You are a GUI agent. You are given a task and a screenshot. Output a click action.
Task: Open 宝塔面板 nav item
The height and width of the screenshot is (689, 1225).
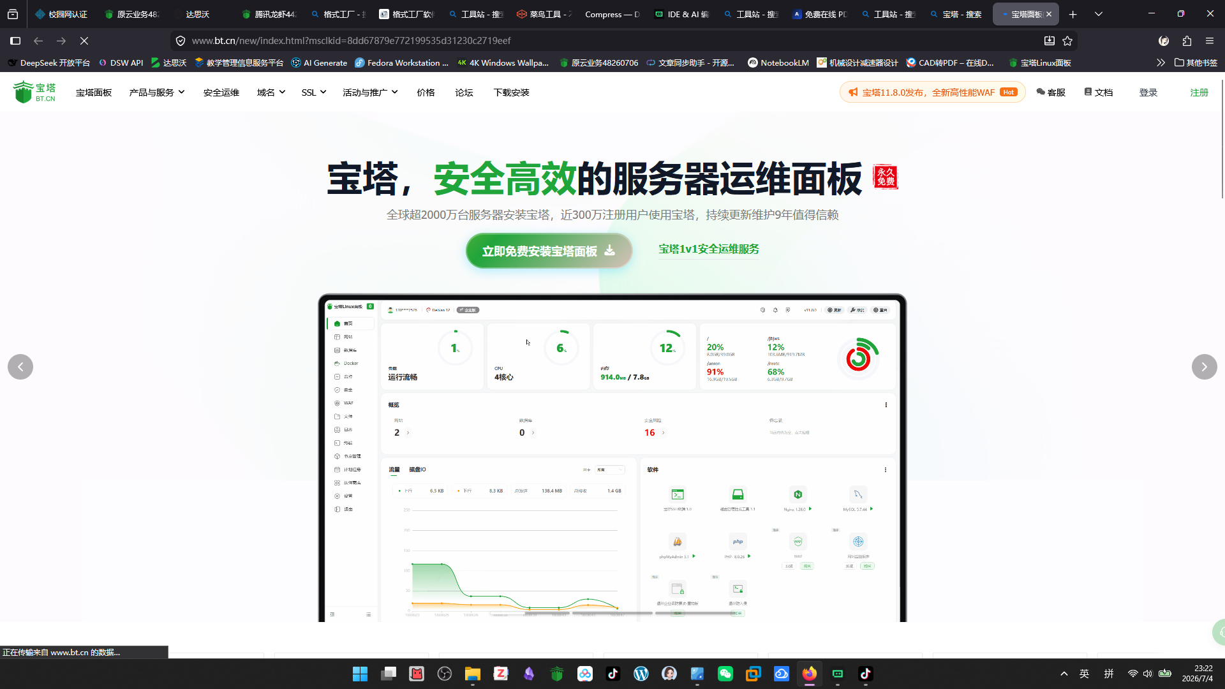pos(94,93)
